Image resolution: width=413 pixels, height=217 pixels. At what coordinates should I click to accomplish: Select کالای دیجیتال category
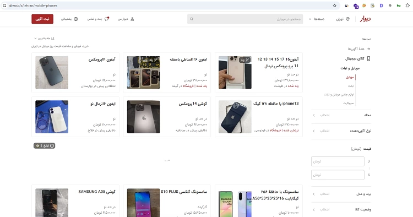355,58
